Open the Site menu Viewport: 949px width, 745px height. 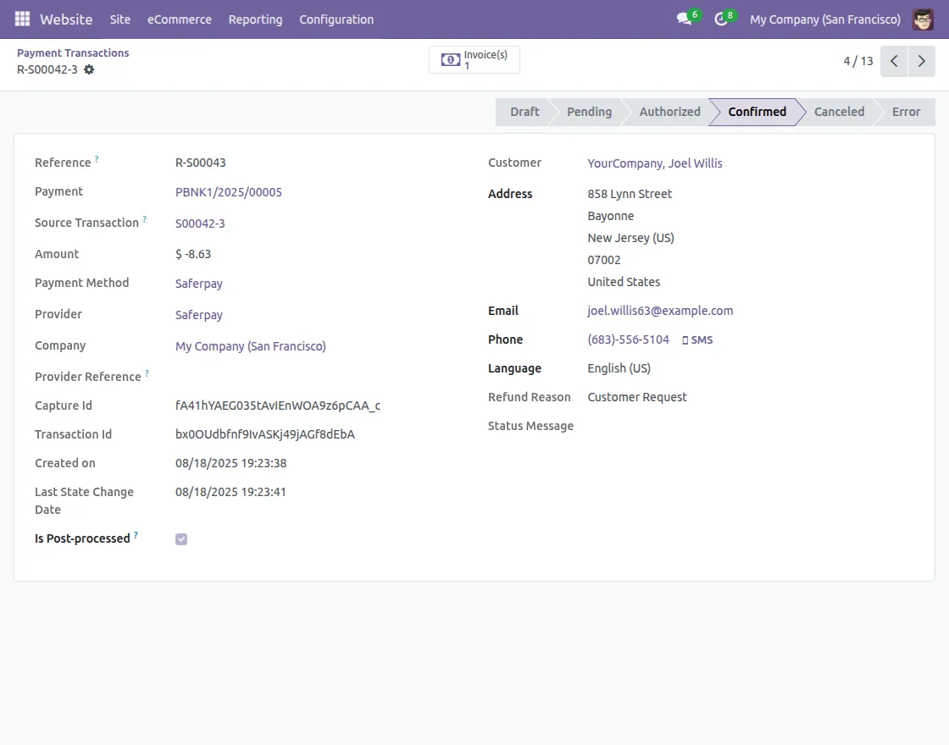pyautogui.click(x=120, y=19)
